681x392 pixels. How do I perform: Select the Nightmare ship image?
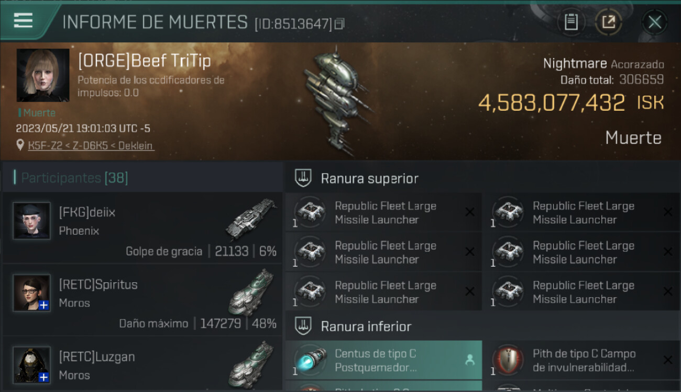tap(335, 102)
